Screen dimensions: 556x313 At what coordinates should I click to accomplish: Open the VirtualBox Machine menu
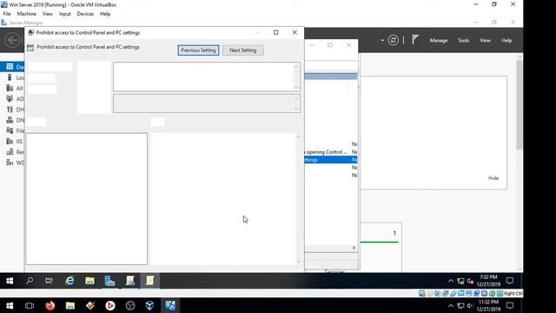tap(27, 14)
